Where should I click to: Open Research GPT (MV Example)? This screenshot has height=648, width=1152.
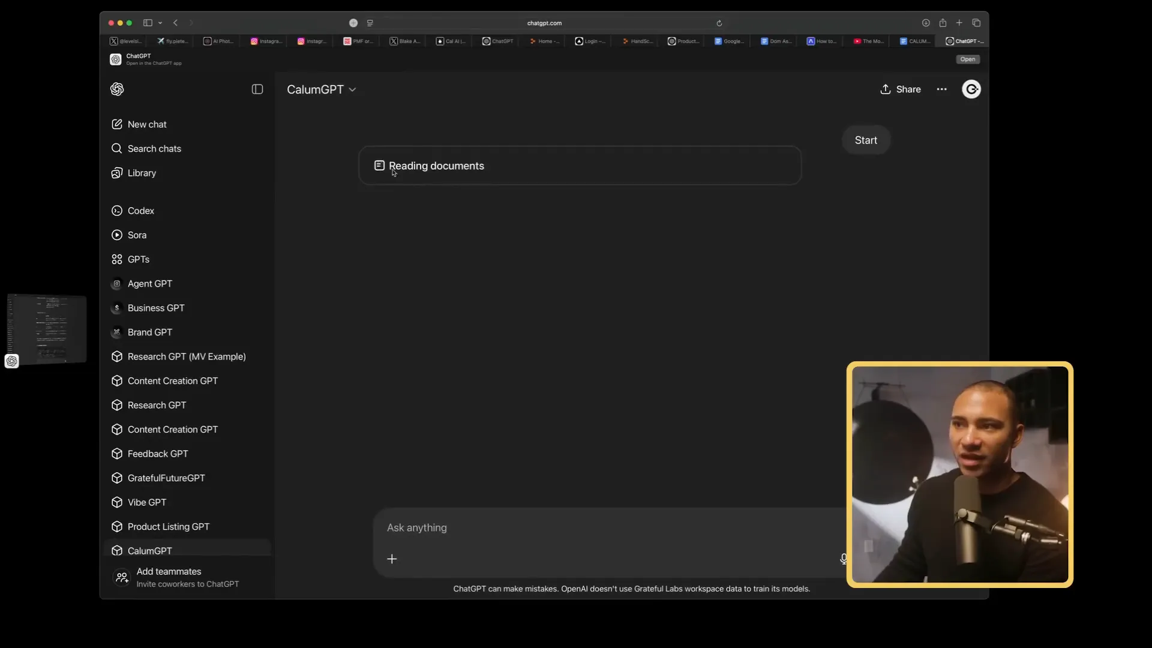pyautogui.click(x=187, y=356)
